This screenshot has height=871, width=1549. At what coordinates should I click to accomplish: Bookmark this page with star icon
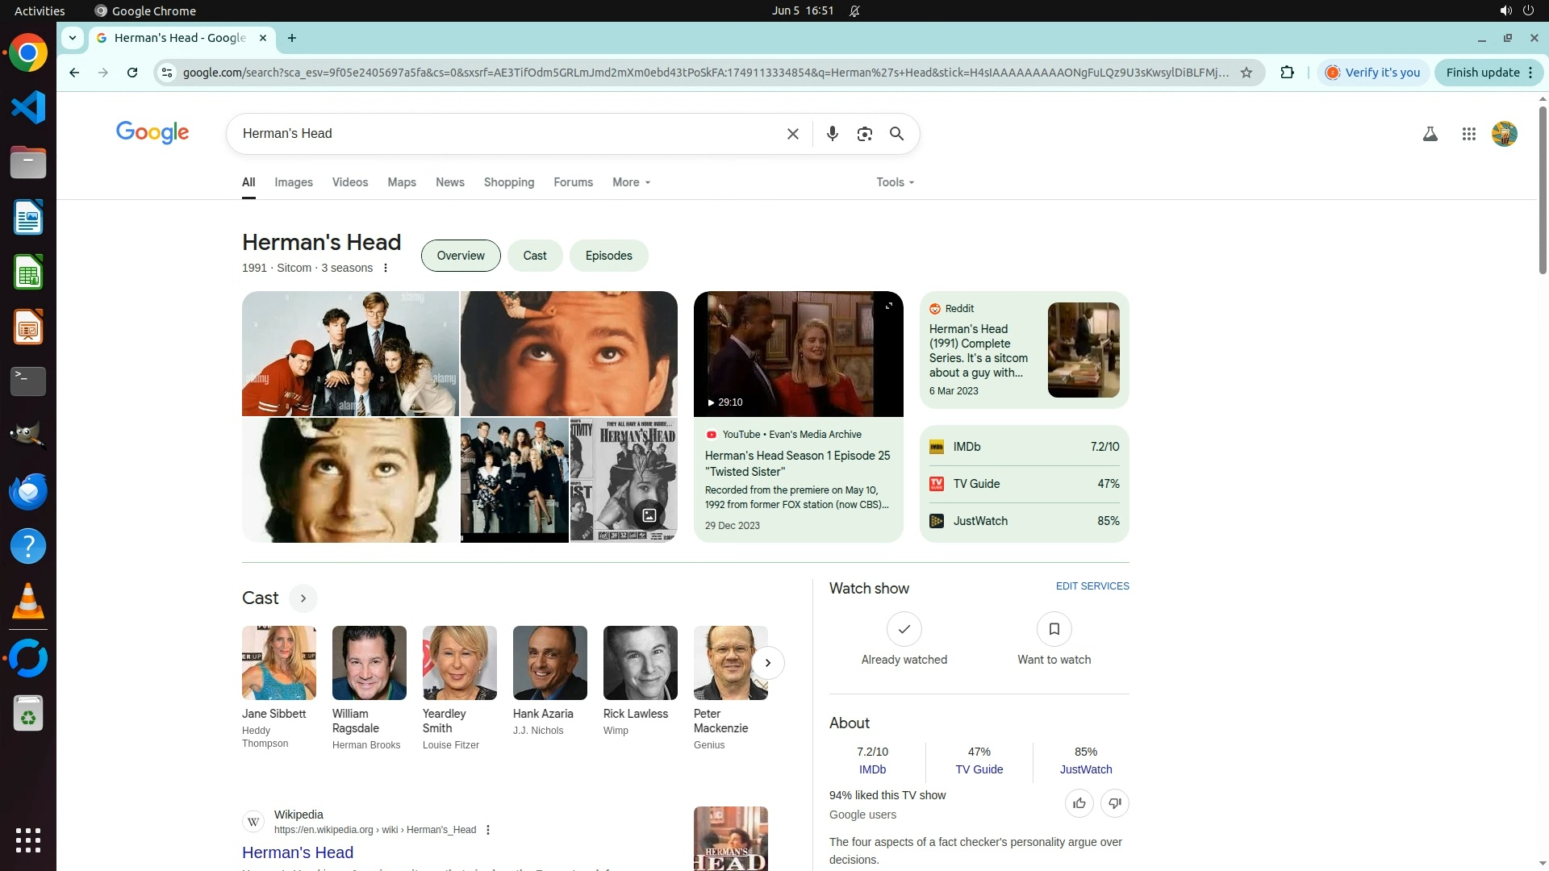1246,73
